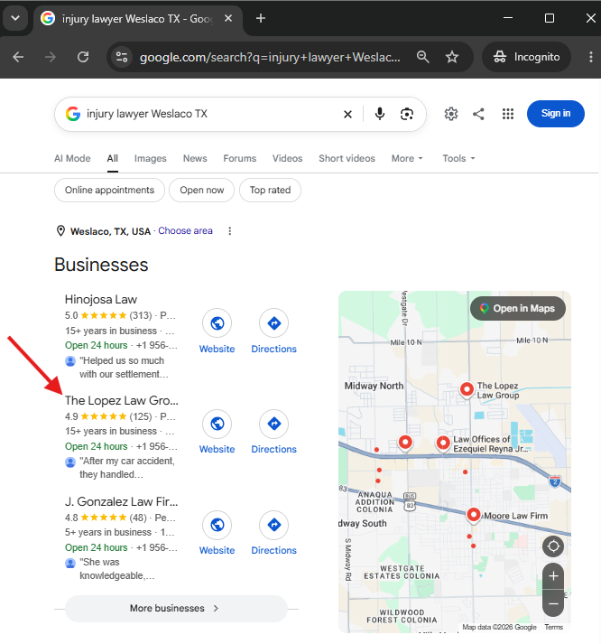The image size is (601, 644).
Task: Open the map Terms link
Action: click(553, 627)
